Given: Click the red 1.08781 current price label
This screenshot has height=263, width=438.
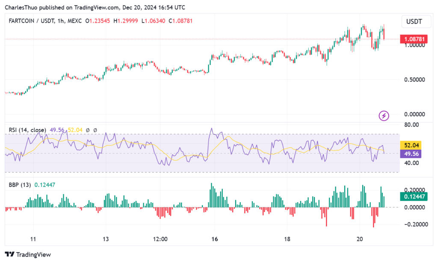Looking at the screenshot, I should click(414, 39).
